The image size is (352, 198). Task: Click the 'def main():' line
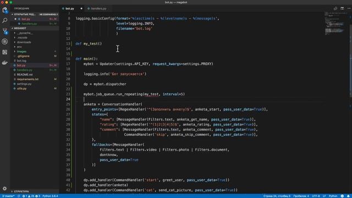tap(87, 59)
